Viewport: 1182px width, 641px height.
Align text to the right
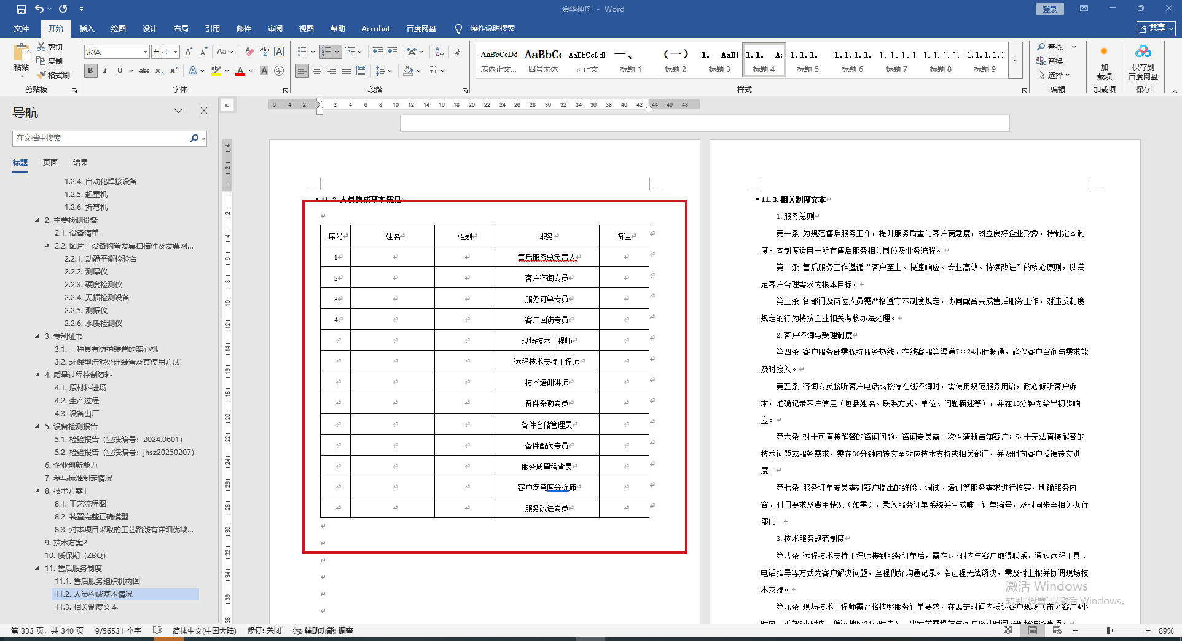click(332, 71)
